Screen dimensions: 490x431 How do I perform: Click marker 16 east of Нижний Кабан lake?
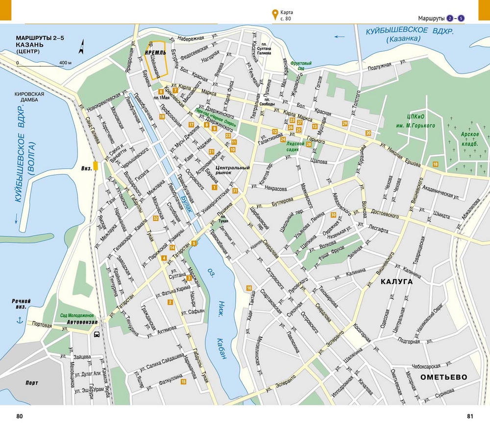249,287
